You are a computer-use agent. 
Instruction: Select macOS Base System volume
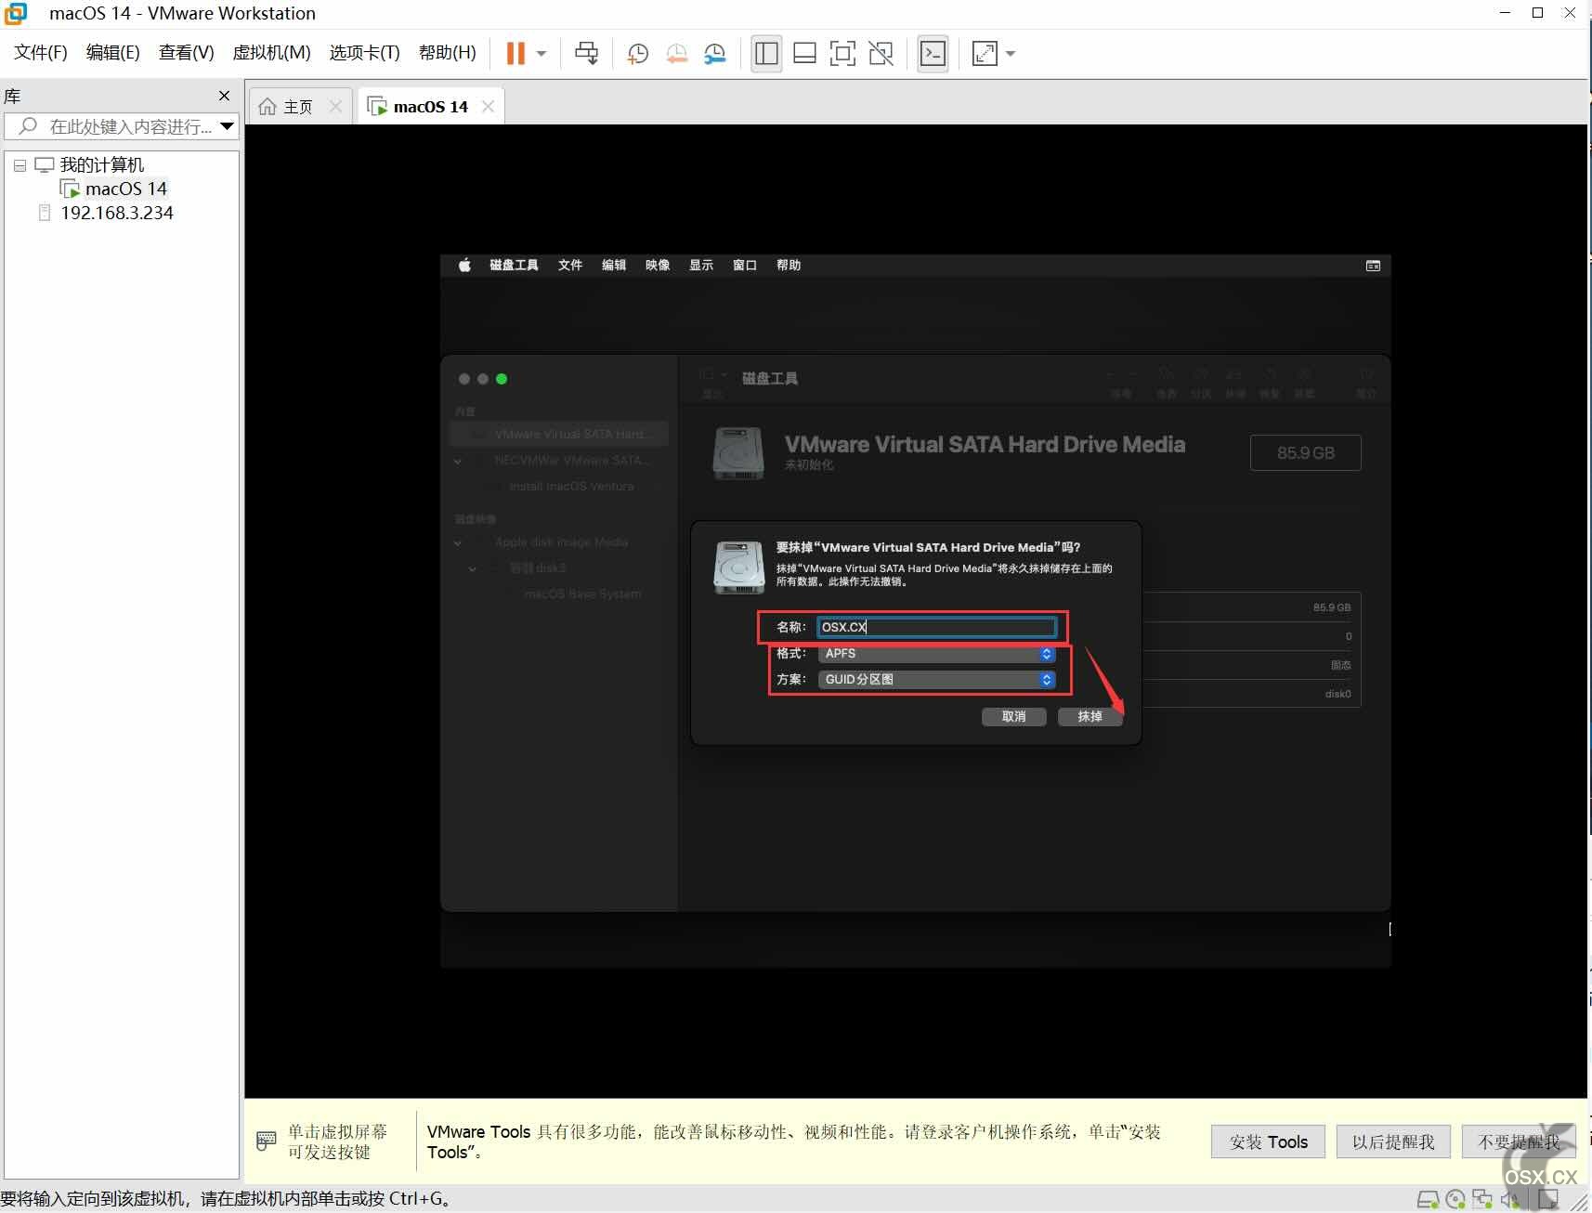pyautogui.click(x=582, y=593)
